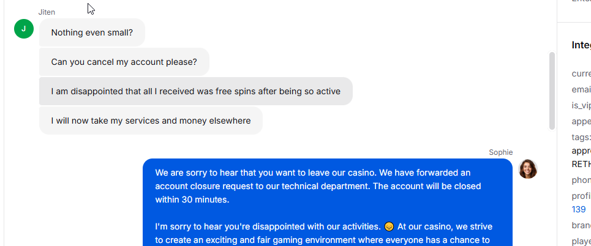
Task: Click the Sophie agent name label
Action: pos(500,152)
